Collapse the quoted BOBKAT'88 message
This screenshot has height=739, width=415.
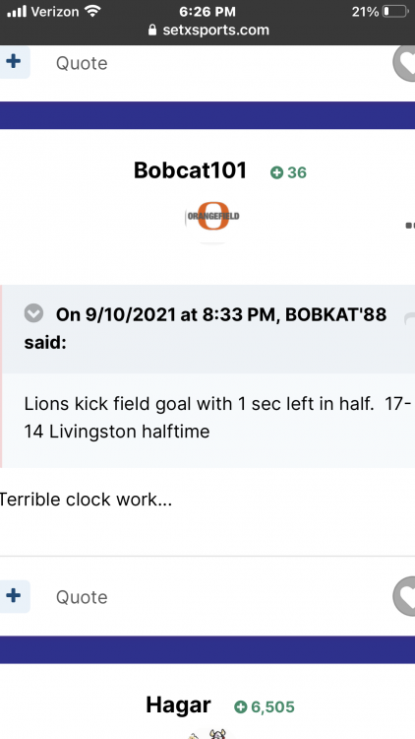(x=33, y=313)
